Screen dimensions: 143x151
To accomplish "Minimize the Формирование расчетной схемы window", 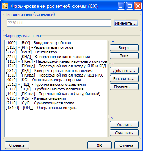I will [x=121, y=6].
